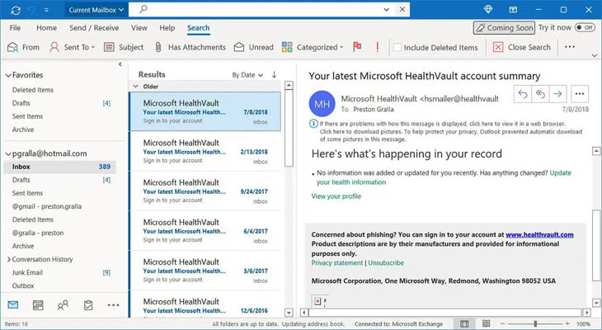Switch to Calendar view icon

(x=38, y=305)
